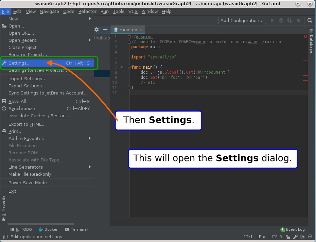This screenshot has height=242, width=316.
Task: Collapse the comment fold marker on line 1
Action: point(129,37)
